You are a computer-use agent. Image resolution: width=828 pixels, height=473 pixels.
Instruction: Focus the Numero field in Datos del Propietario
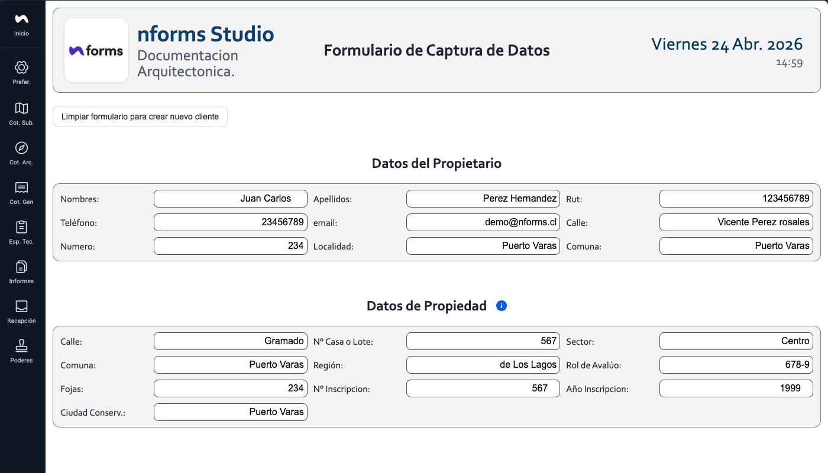231,246
